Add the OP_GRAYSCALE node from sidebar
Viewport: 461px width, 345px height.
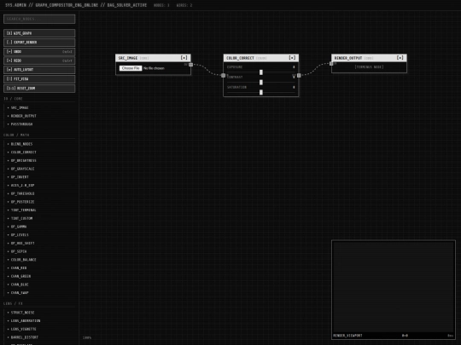click(39, 169)
